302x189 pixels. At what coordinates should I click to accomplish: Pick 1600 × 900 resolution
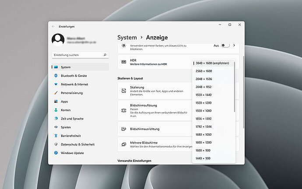[213, 150]
